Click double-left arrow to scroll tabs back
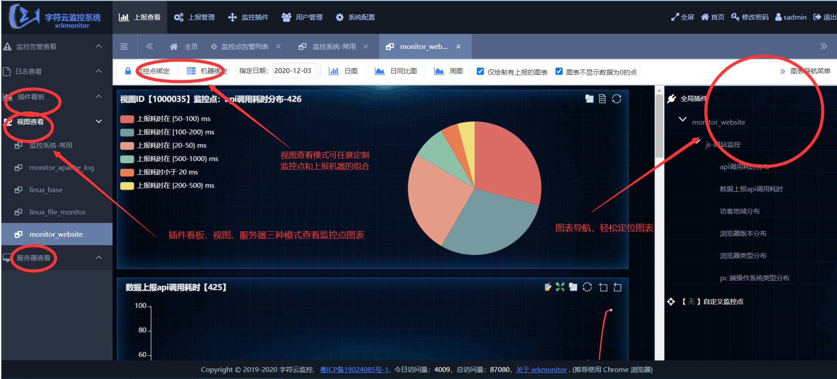The image size is (837, 379). 149,47
